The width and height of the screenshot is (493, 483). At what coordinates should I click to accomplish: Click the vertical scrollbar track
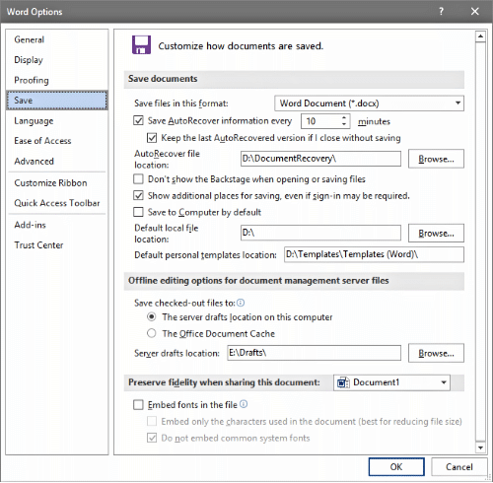(x=480, y=241)
